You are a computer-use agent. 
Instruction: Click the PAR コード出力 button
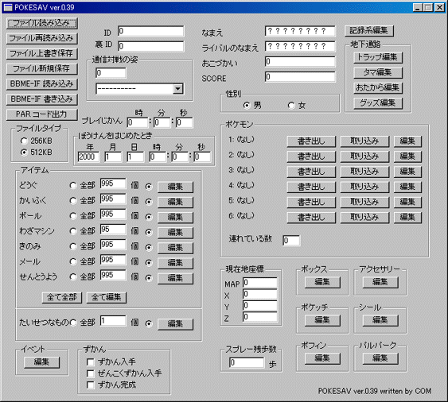[41, 114]
